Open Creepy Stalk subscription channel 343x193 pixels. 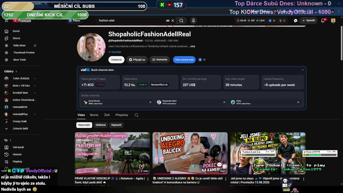coord(20,121)
